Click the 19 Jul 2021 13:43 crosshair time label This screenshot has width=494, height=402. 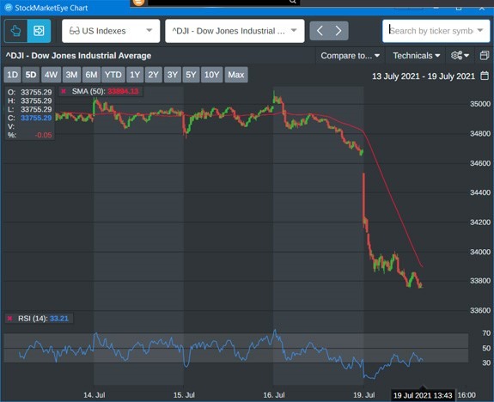click(423, 395)
